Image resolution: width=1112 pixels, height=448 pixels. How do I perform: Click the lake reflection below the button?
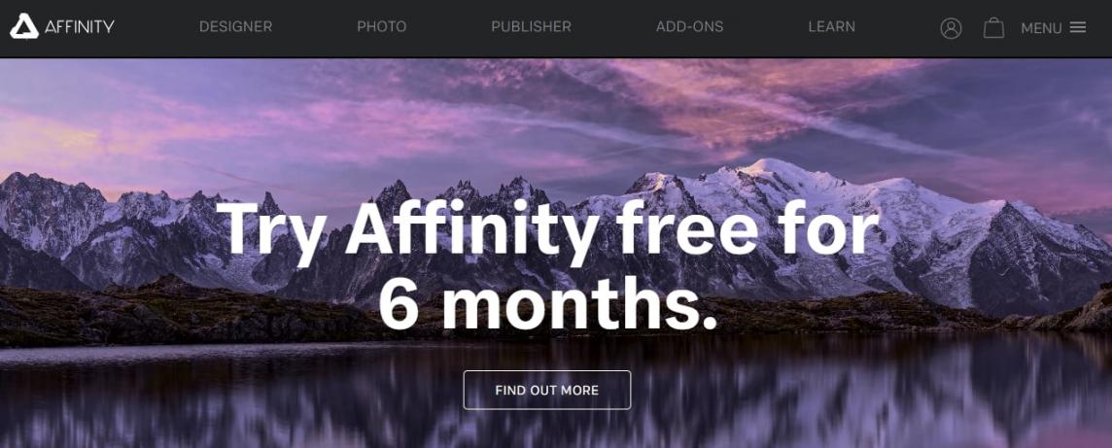(x=547, y=430)
